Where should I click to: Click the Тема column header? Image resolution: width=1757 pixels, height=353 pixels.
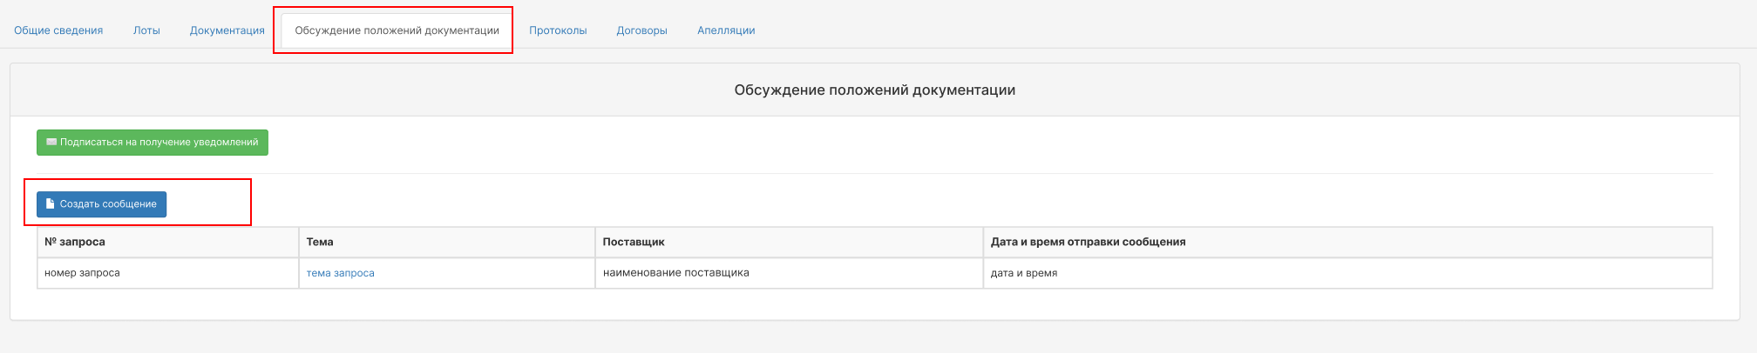click(x=447, y=242)
